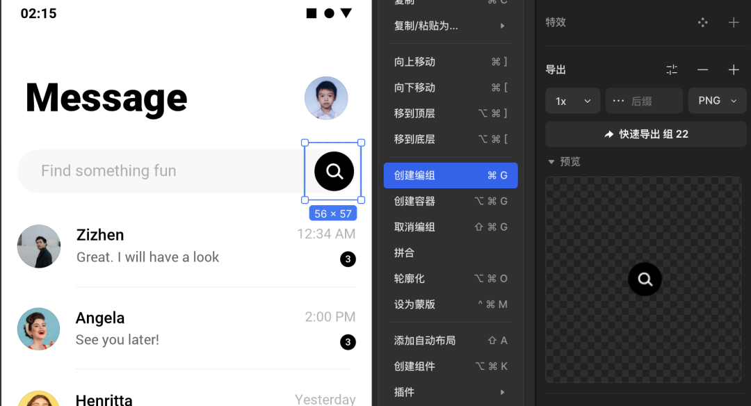
Task: Click the 特效 styles dots icon
Action: pos(702,22)
